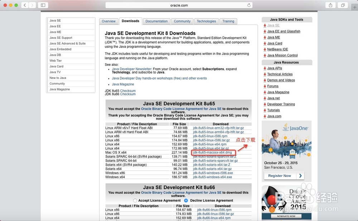Open the Java Developer Newsletter link

(x=131, y=69)
